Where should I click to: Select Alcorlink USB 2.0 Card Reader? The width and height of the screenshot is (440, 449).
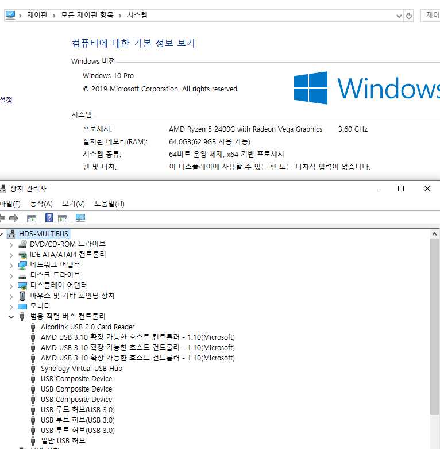[x=87, y=327]
